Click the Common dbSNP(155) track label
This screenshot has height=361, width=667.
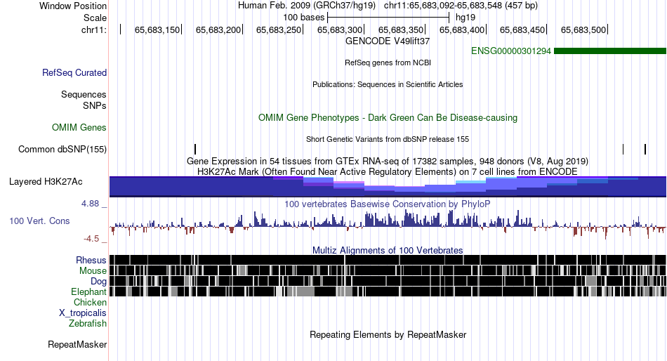(62, 150)
